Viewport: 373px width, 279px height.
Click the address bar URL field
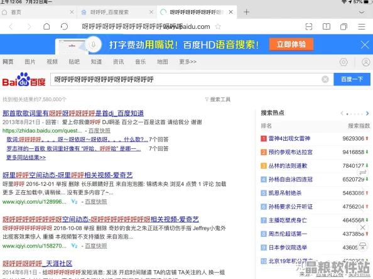tap(146, 26)
